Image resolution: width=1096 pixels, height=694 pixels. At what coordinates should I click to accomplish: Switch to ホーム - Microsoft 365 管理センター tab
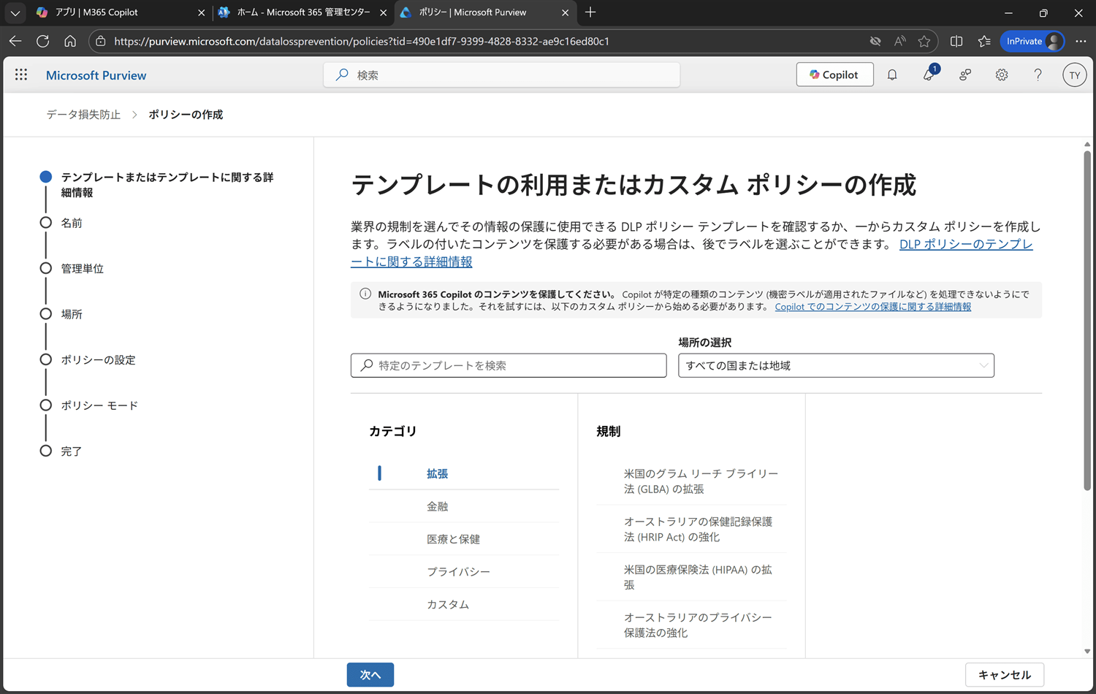tap(303, 12)
